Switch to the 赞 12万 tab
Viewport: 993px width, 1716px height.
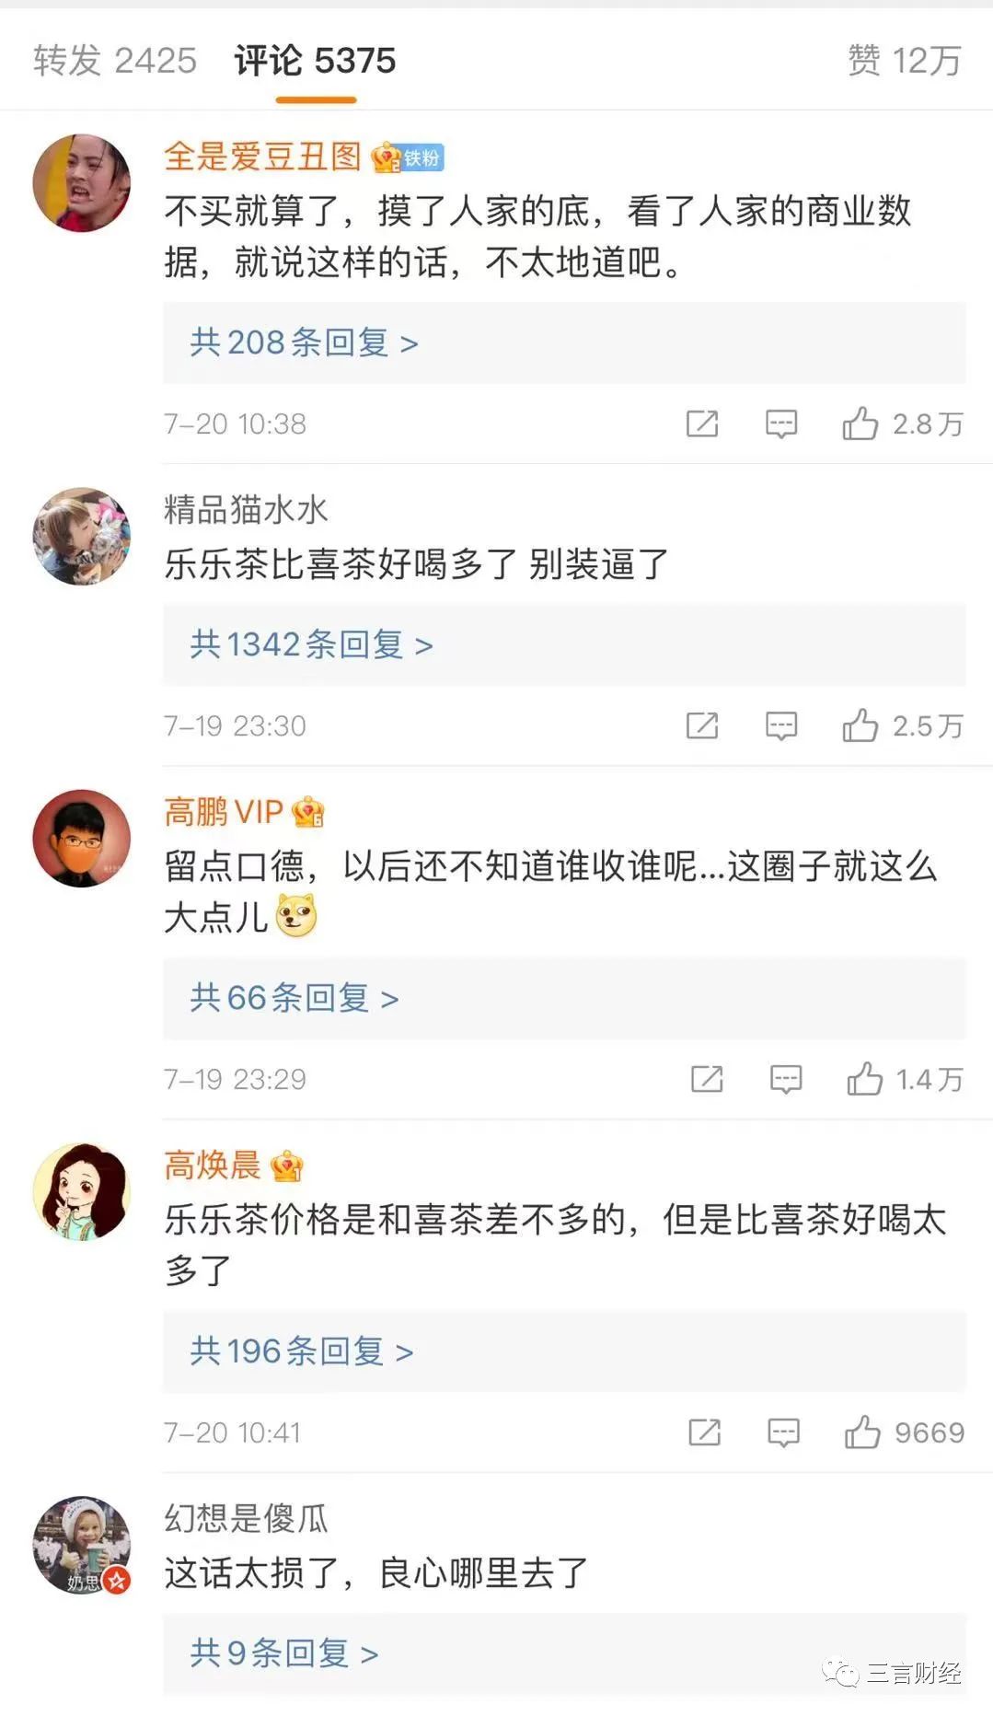pos(904,61)
